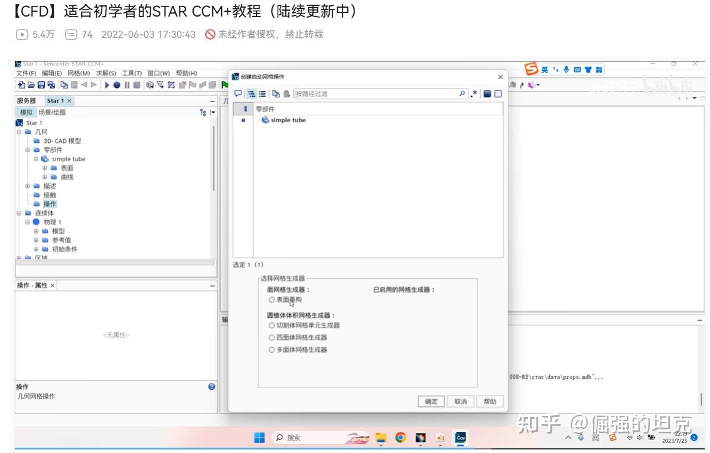Open the blue help icon in the properties panel
This screenshot has width=710, height=453.
click(x=211, y=386)
